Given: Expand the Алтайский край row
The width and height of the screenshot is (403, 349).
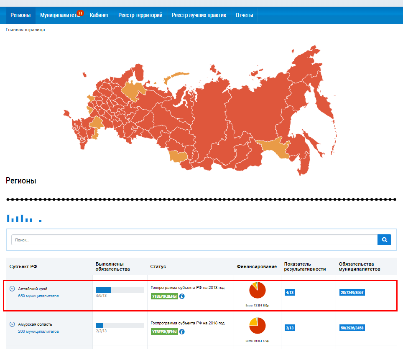Looking at the screenshot, I should 12,289.
